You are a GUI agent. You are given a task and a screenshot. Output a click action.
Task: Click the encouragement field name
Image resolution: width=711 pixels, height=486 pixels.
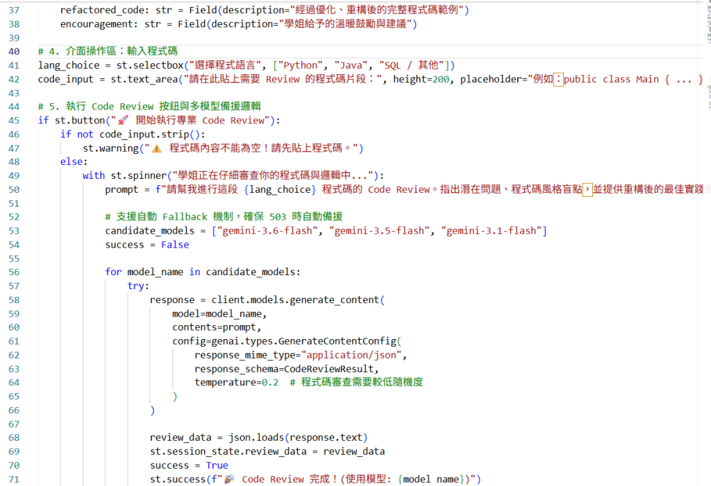coord(97,24)
